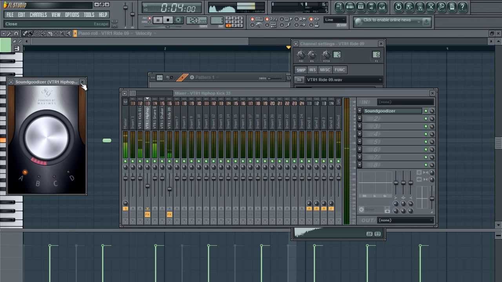Viewport: 502px width, 282px height.
Task: Click the pause button in transport
Action: click(158, 20)
